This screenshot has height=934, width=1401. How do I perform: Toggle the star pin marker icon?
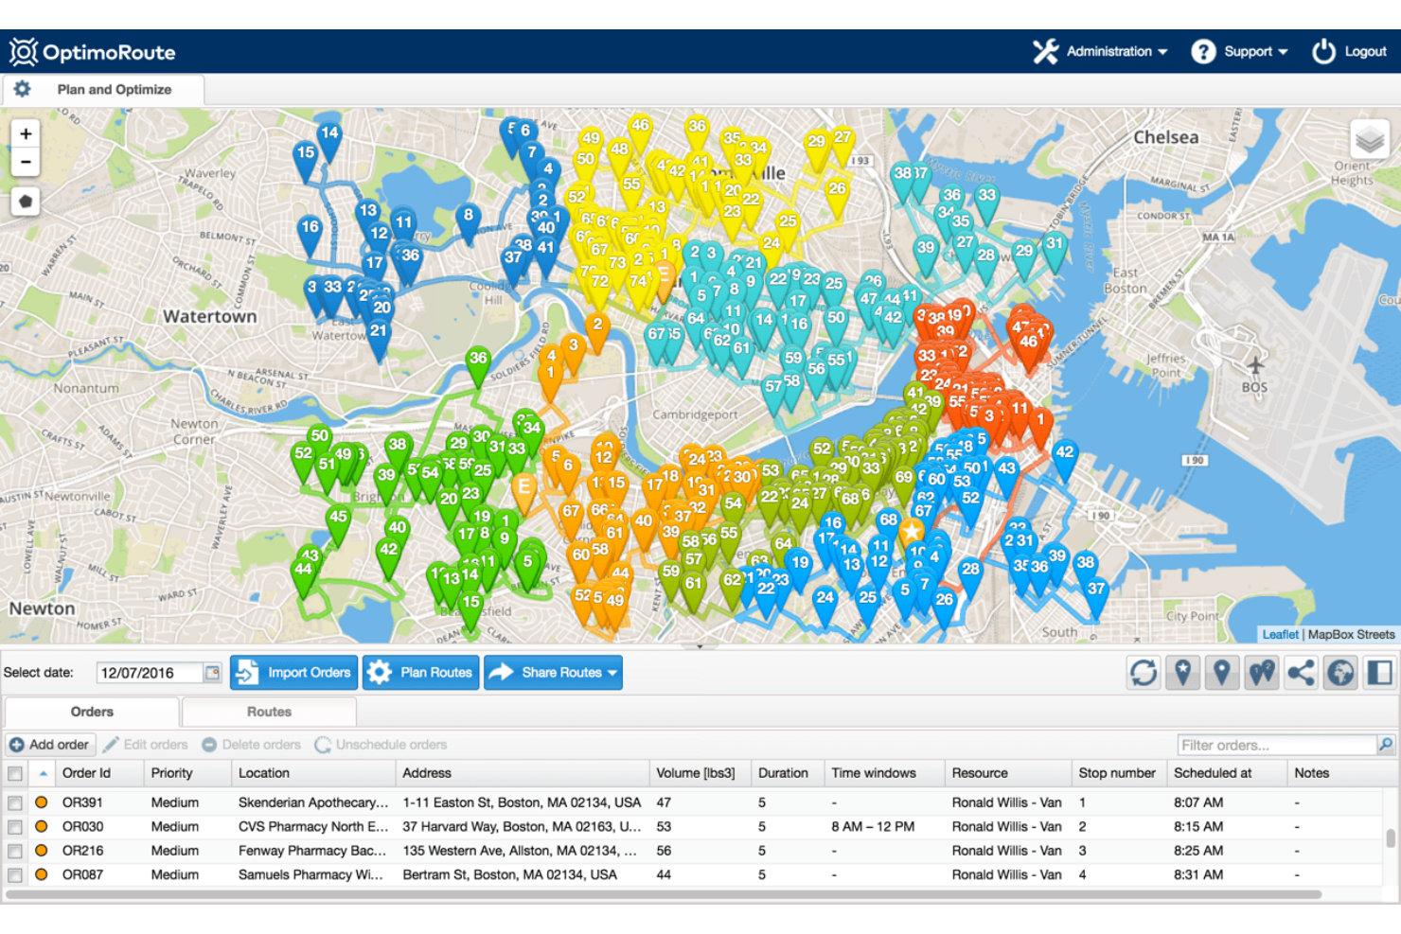tap(1183, 673)
